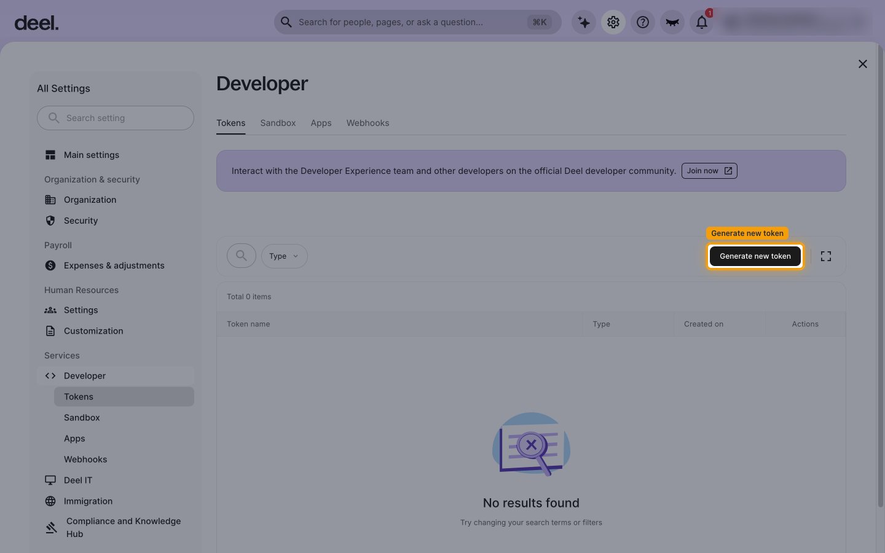The width and height of the screenshot is (885, 553).
Task: Click the HR Settings people icon
Action: point(50,310)
